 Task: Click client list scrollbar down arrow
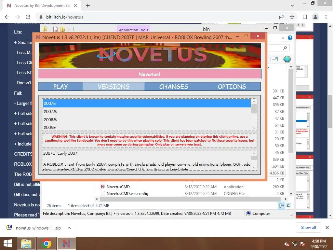pos(254,128)
